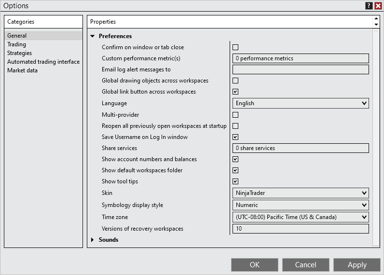384x275 pixels.
Task: Click the Properties panel header text
Action: 103,22
